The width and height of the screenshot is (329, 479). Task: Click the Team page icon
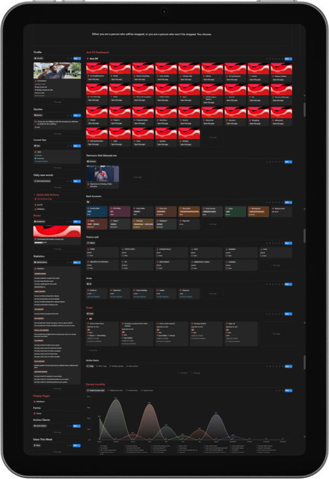click(x=135, y=141)
